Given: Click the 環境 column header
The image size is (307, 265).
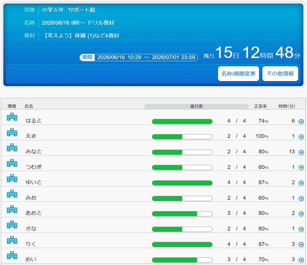Looking at the screenshot, I should point(12,106).
